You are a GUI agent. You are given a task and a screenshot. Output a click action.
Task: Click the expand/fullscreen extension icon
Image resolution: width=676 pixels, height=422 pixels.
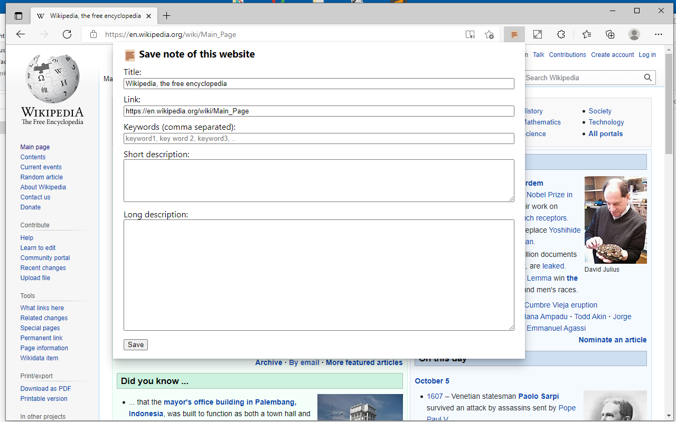pyautogui.click(x=537, y=34)
